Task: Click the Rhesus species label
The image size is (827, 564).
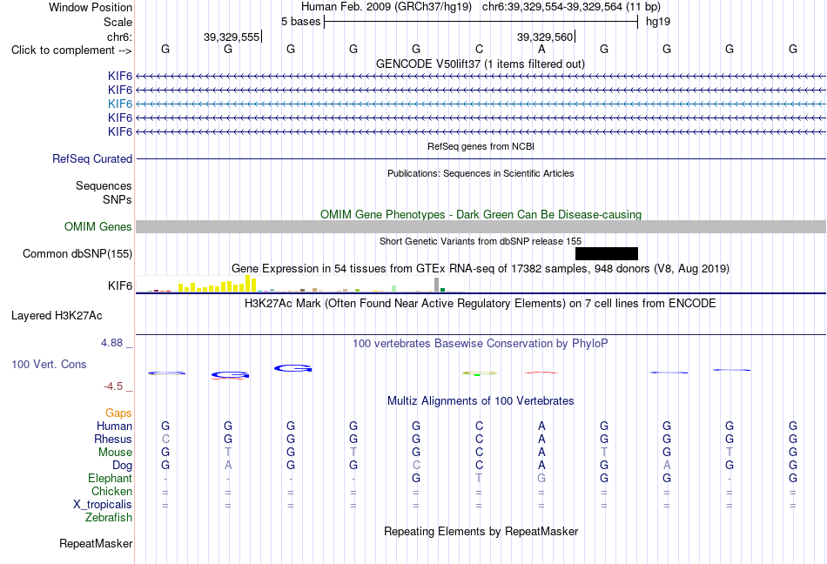Action: click(113, 439)
